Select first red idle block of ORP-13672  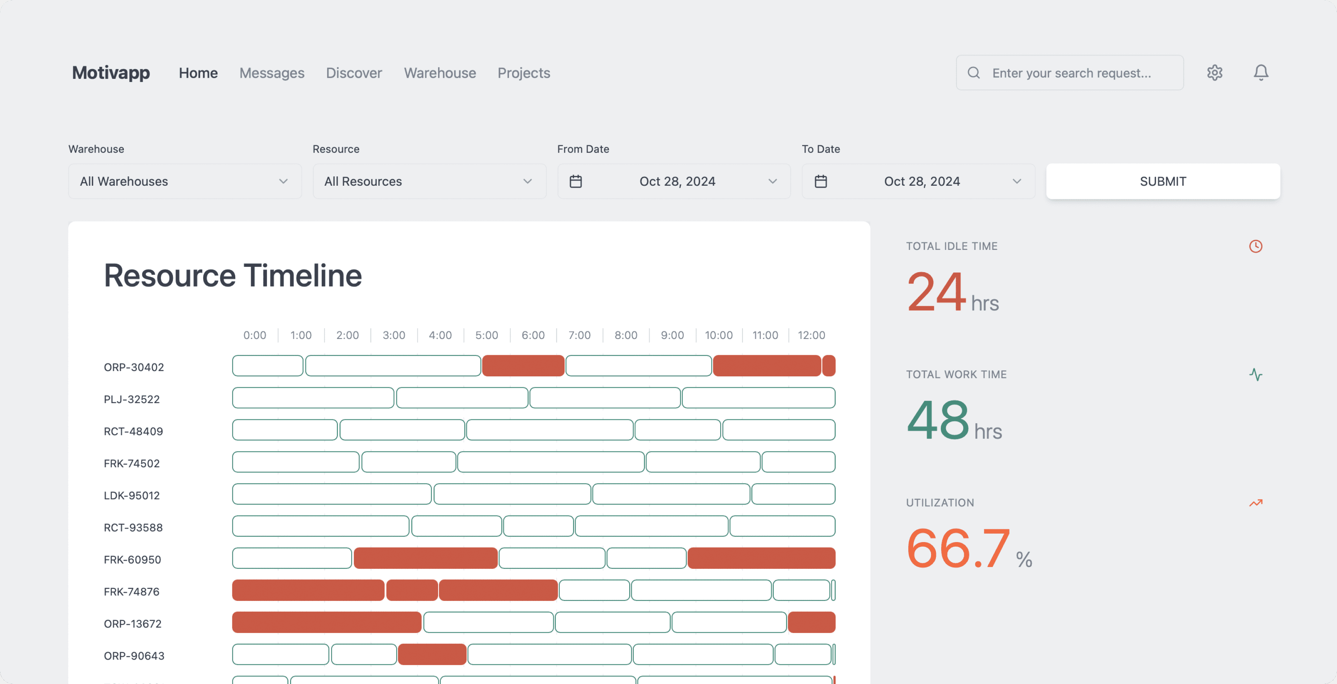point(326,622)
